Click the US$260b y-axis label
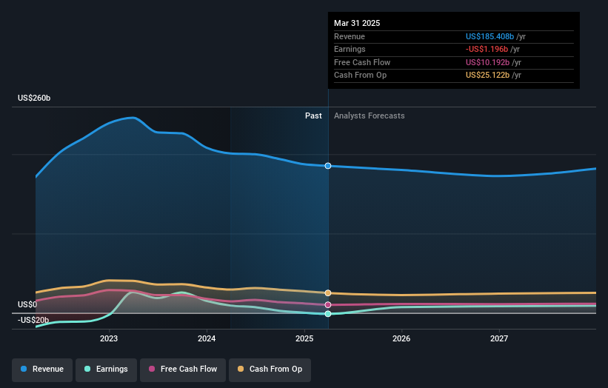 tap(34, 98)
